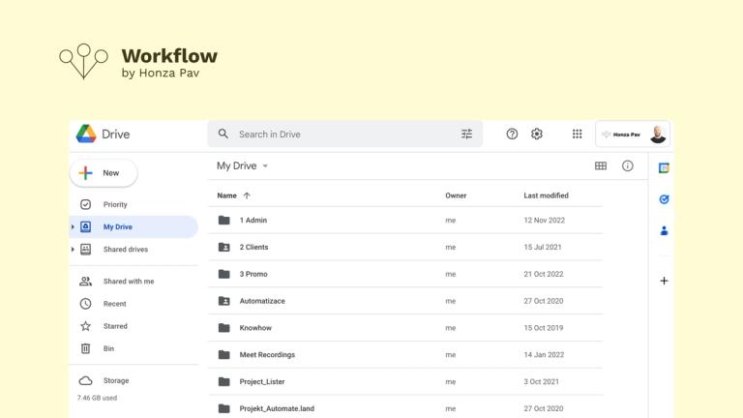The image size is (743, 418).
Task: Select Priority in sidebar
Action: pyautogui.click(x=115, y=204)
